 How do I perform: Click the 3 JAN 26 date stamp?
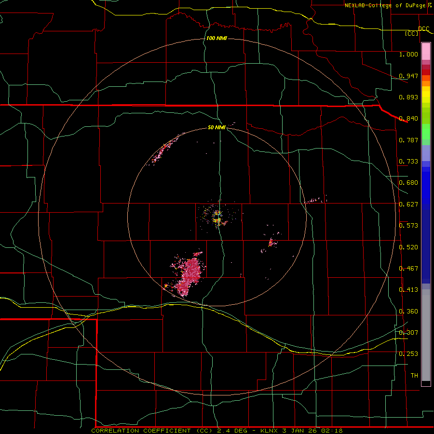pyautogui.click(x=300, y=431)
